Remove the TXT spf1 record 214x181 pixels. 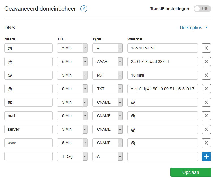click(x=206, y=89)
